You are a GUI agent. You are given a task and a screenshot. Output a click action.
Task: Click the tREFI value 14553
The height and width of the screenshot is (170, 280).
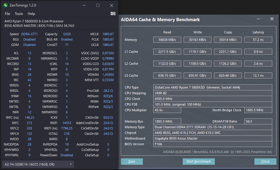tap(67, 123)
